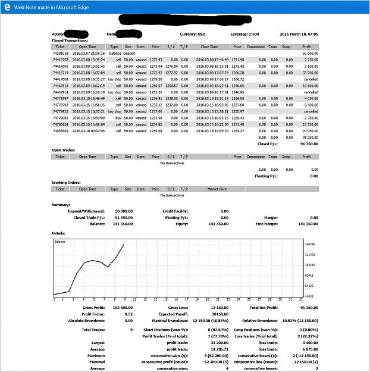Select ticket number 74417008
Image resolution: width=370 pixels, height=372 pixels.
(x=61, y=79)
